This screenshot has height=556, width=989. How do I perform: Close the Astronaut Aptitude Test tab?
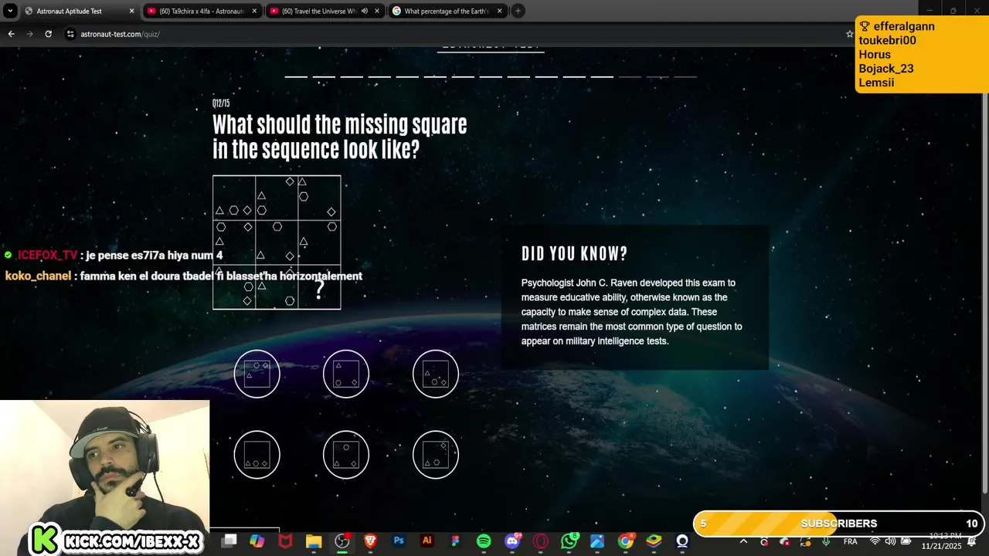point(131,11)
